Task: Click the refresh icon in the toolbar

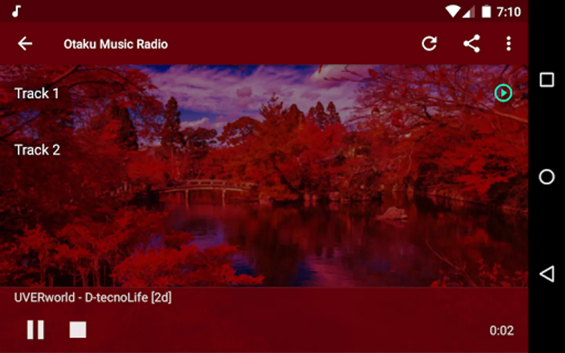Action: [x=429, y=44]
